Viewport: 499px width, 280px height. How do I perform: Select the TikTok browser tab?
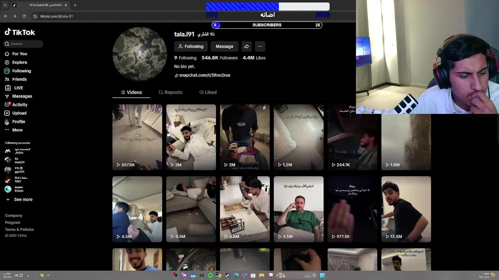40,5
